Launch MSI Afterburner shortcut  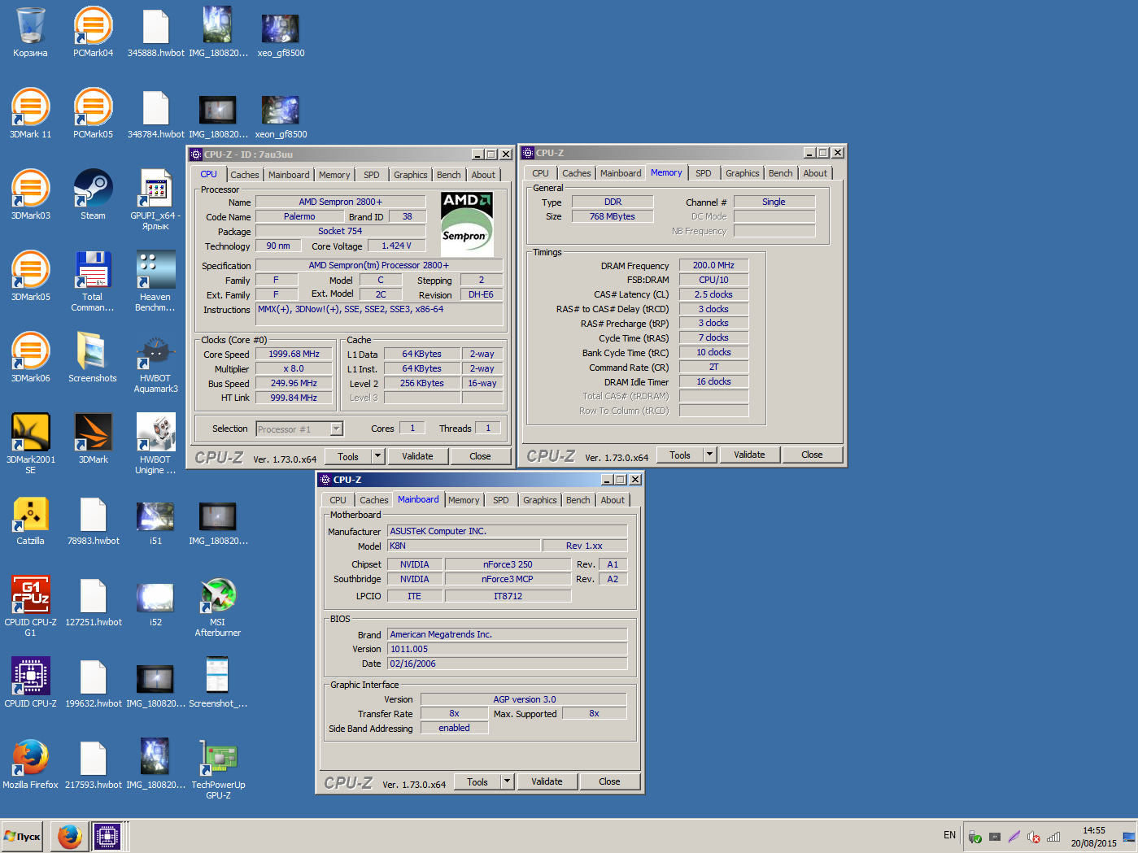click(x=218, y=607)
